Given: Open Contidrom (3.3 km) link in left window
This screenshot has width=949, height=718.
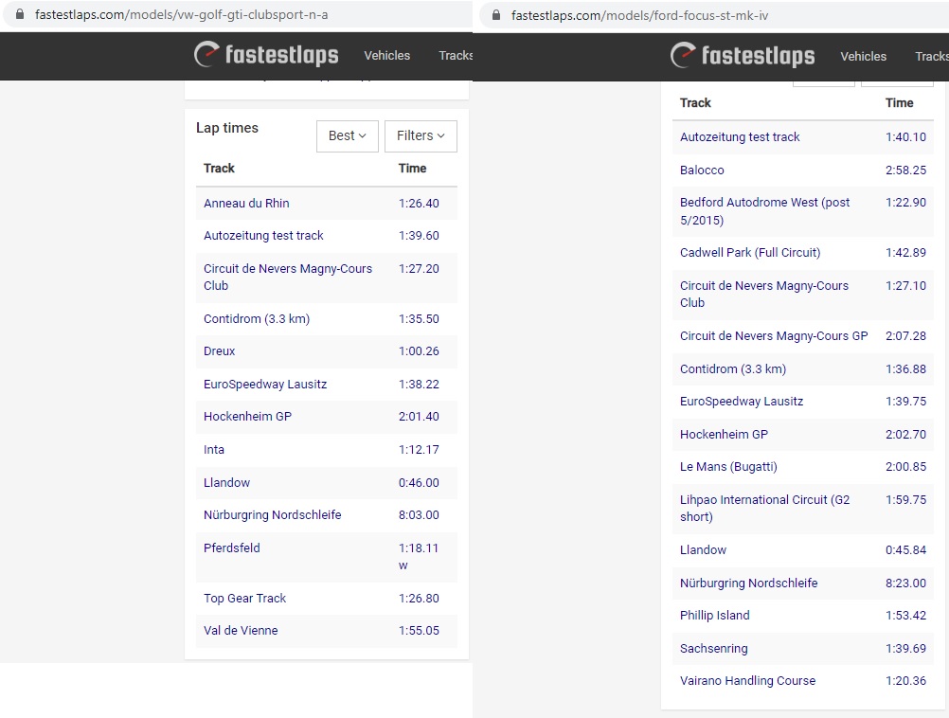Looking at the screenshot, I should (257, 319).
